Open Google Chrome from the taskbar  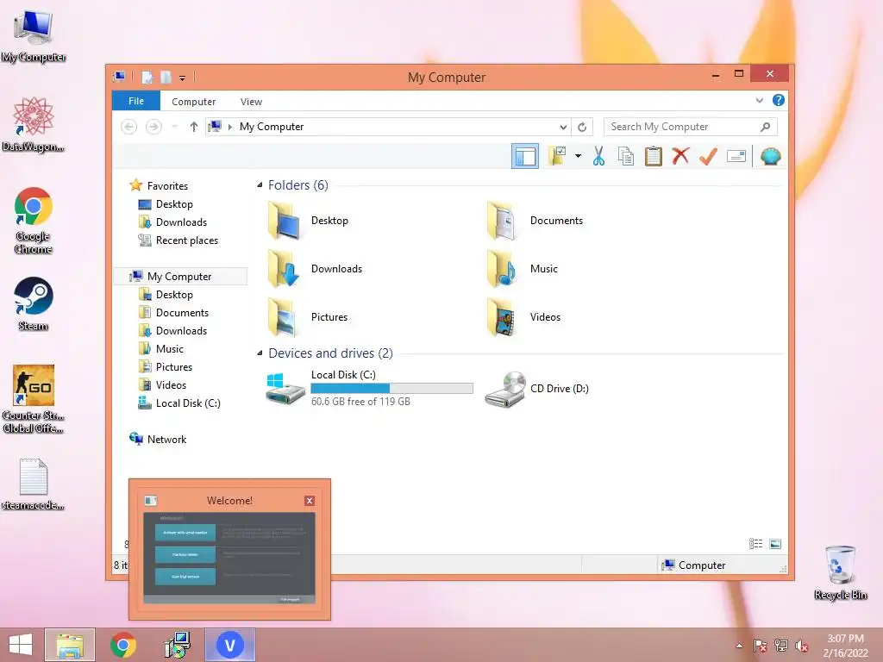tap(123, 645)
